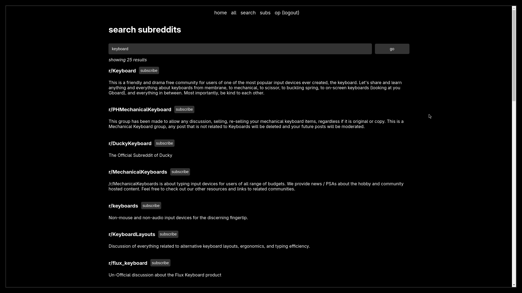The height and width of the screenshot is (293, 522).
Task: Open the all posts feed
Action: [x=234, y=12]
